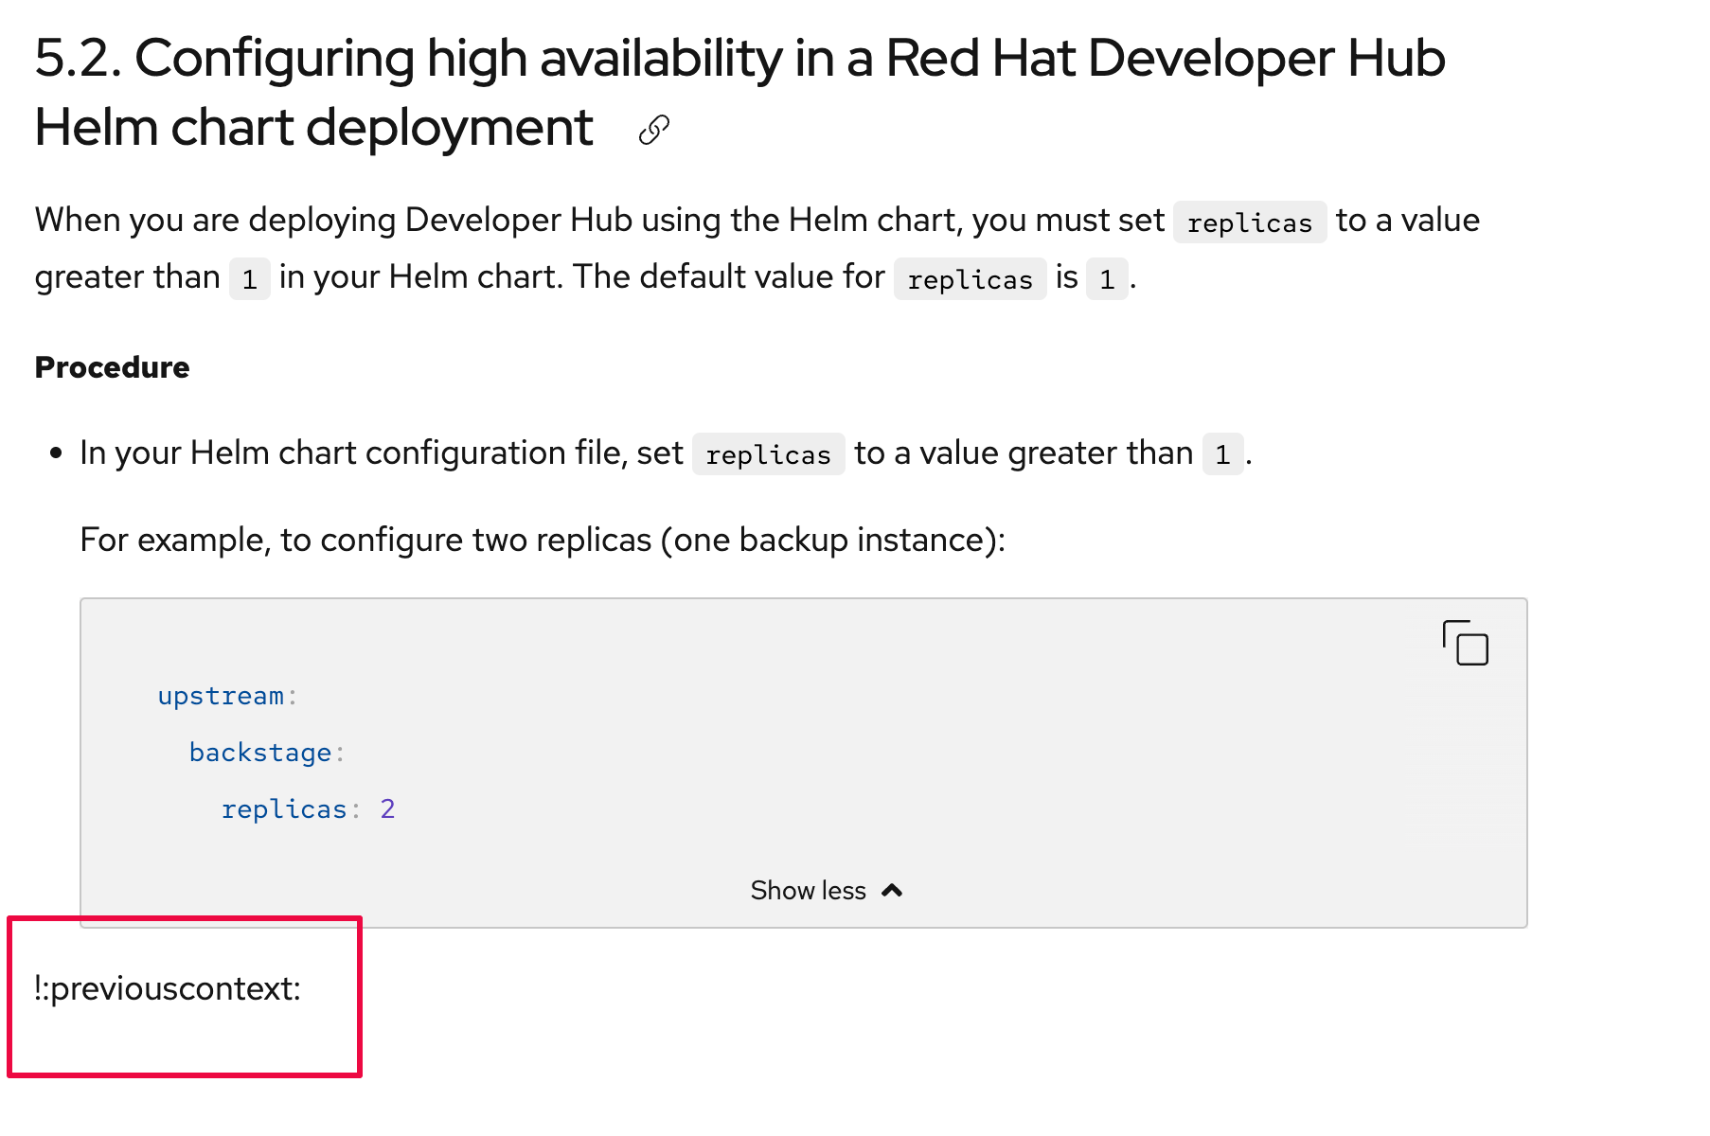
Task: Click the replicas code tag after "default value for"
Action: pos(970,279)
